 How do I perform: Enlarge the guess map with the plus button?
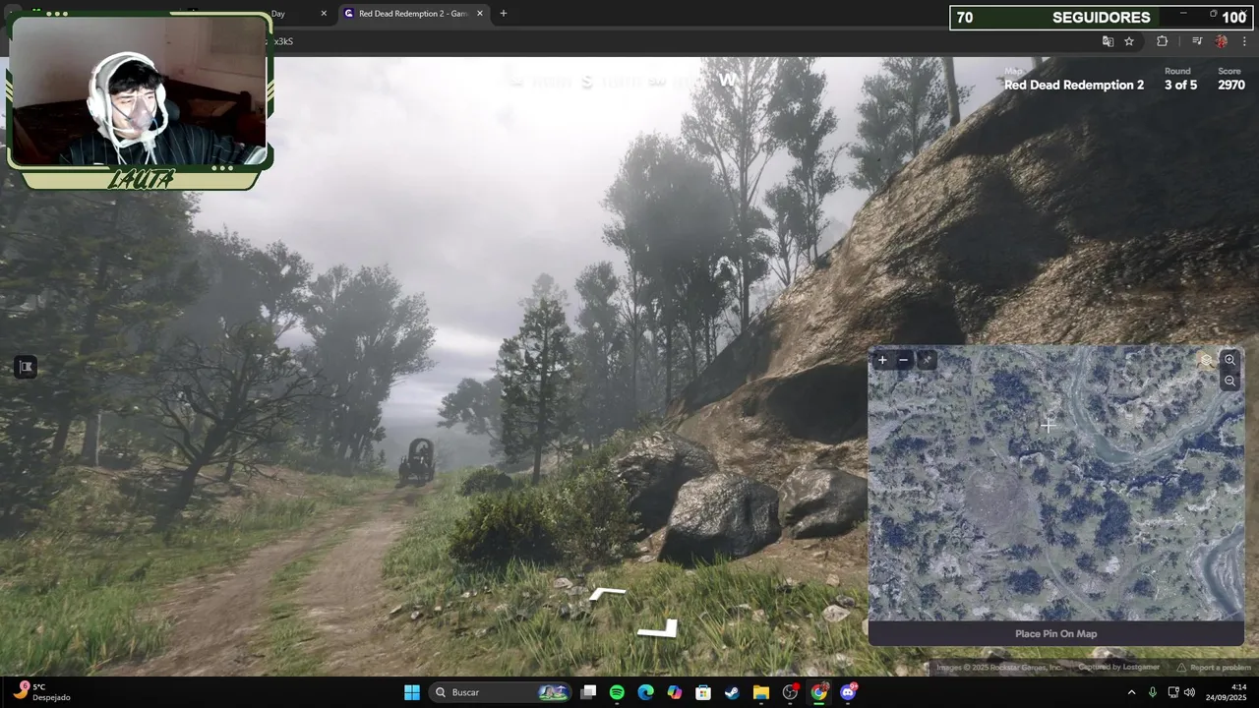pos(882,360)
